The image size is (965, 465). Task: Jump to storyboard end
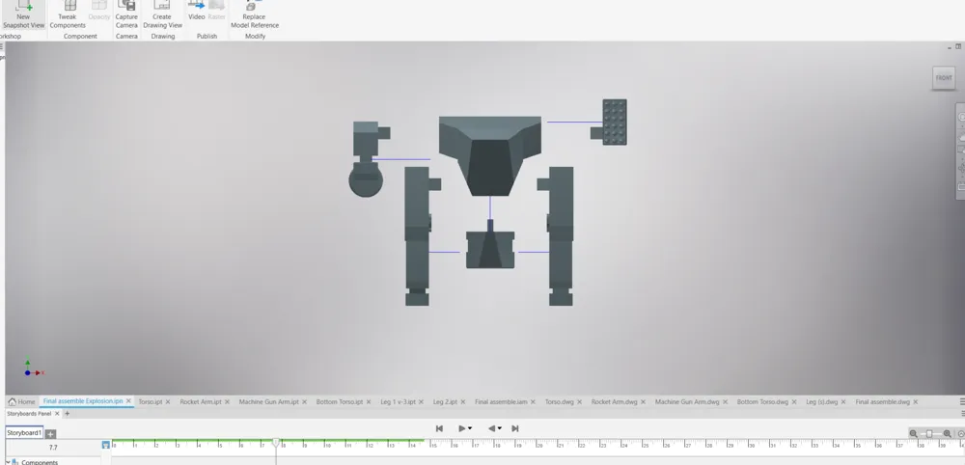click(x=515, y=428)
